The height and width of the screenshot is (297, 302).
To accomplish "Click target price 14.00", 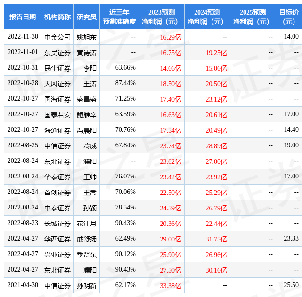I will tap(291, 37).
